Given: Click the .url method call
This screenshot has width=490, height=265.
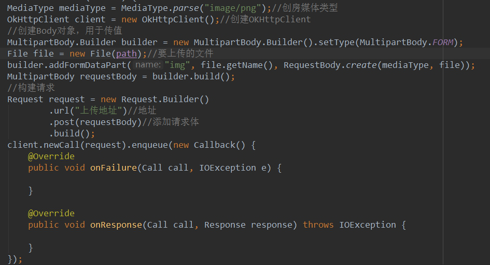Looking at the screenshot, I should [60, 110].
